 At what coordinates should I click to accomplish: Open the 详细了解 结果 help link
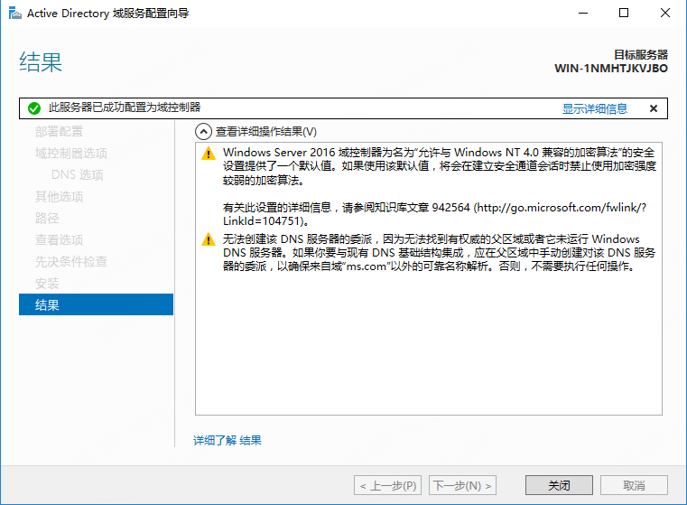227,440
